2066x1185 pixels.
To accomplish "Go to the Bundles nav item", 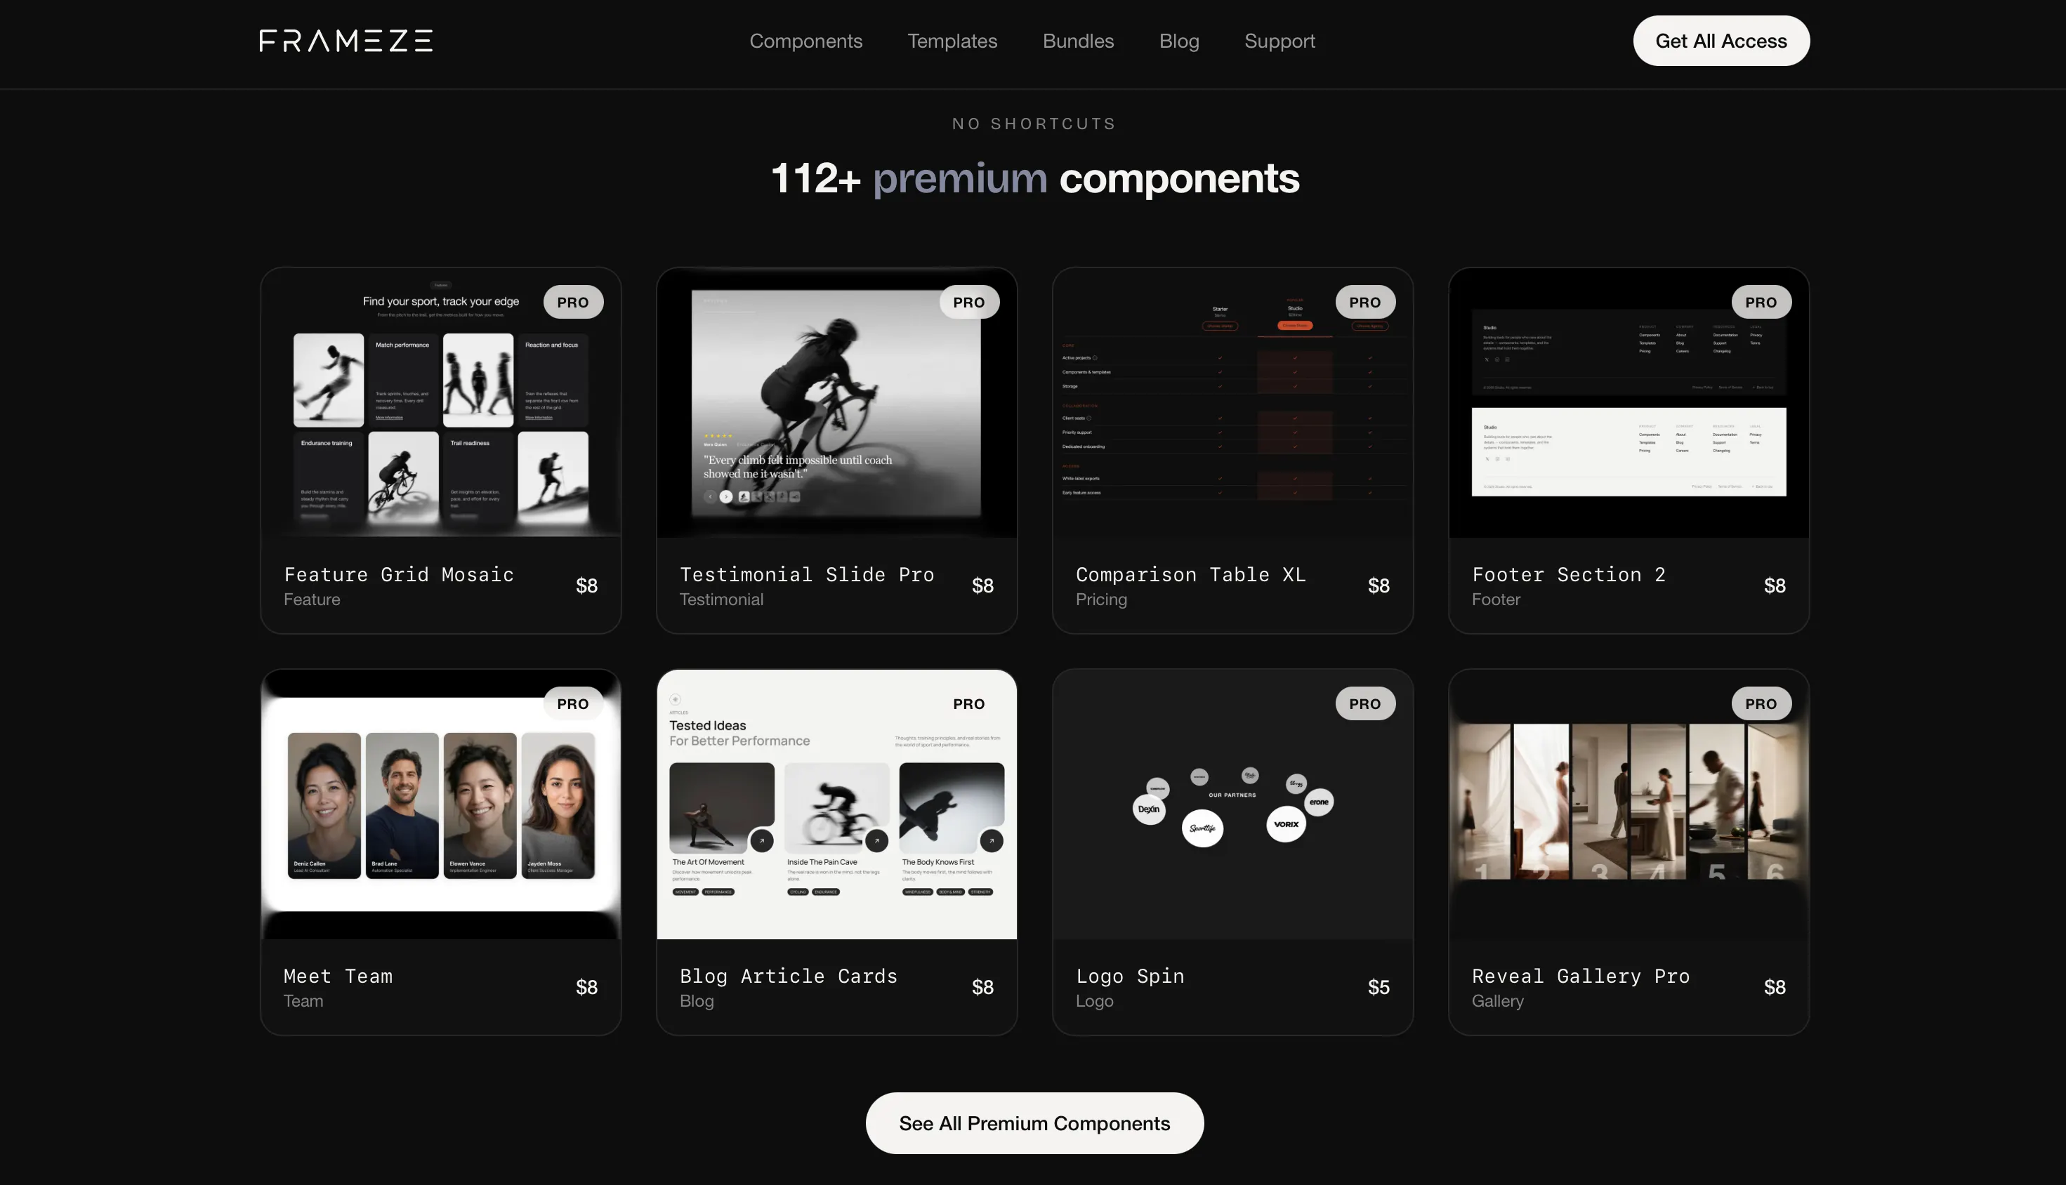I will pyautogui.click(x=1078, y=41).
